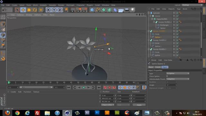Toggle the enable checkmark for Sweep NURBS.2
This screenshot has height=116, width=206.
(178, 40)
